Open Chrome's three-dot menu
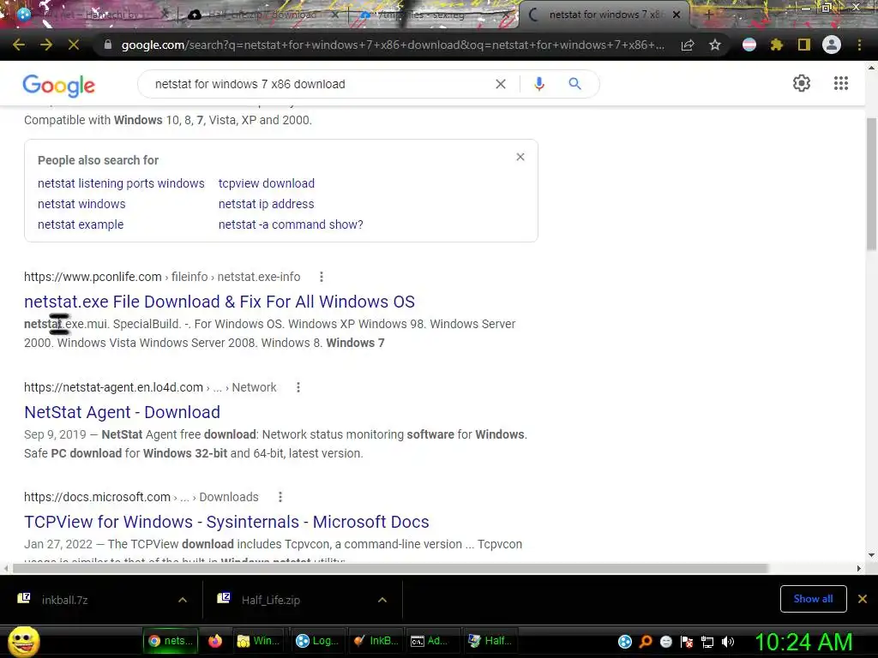Image resolution: width=878 pixels, height=658 pixels. pos(859,45)
